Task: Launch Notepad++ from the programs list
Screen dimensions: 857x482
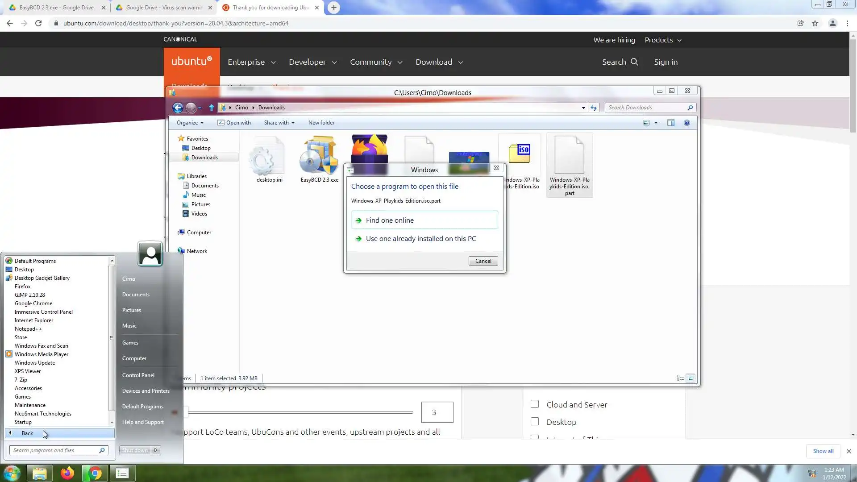Action: [28, 329]
